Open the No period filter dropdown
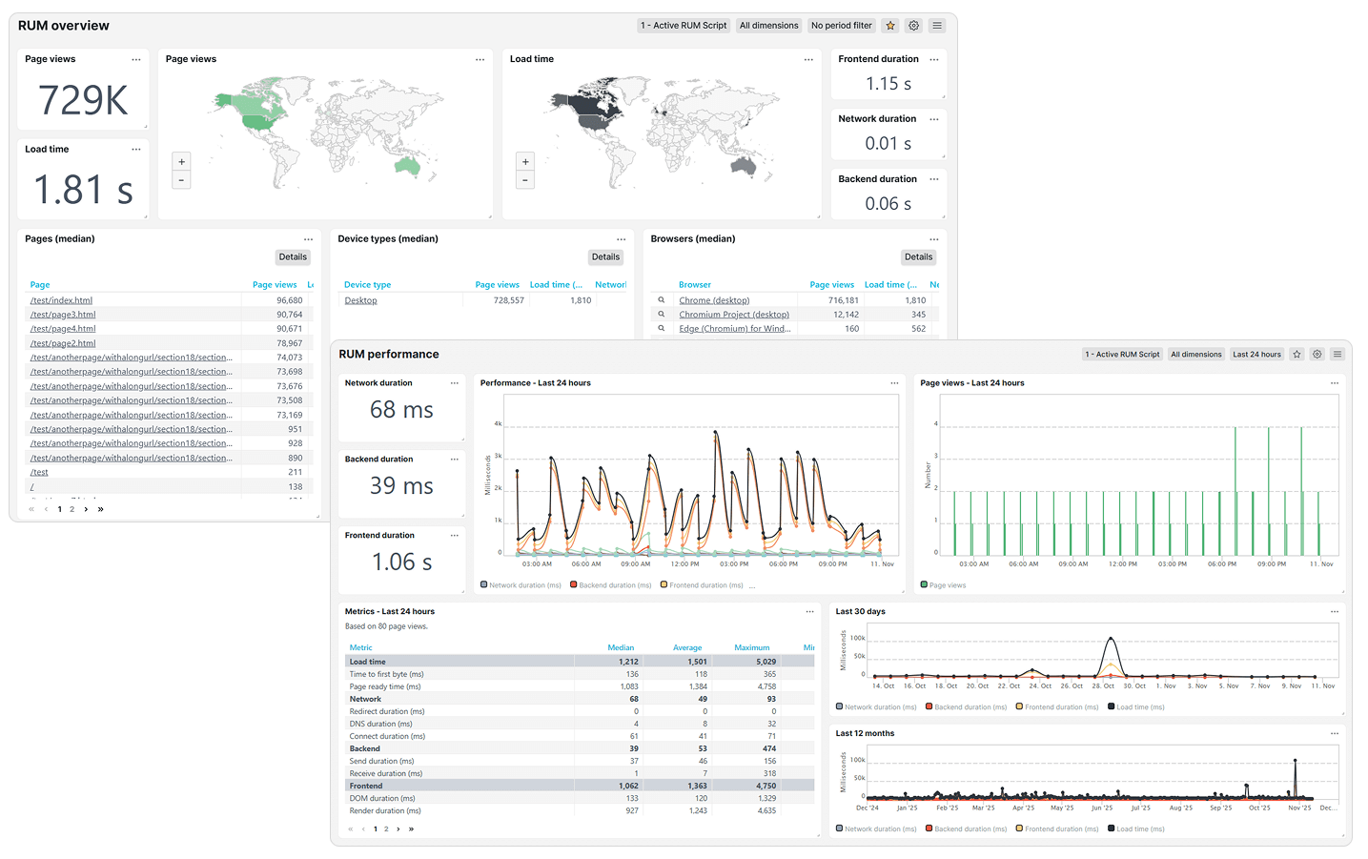This screenshot has width=1368, height=859. click(x=841, y=26)
